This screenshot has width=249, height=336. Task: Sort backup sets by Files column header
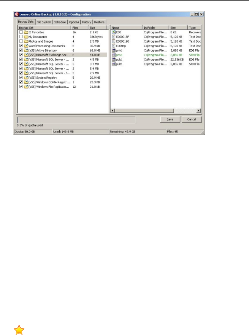pyautogui.click(x=79, y=27)
